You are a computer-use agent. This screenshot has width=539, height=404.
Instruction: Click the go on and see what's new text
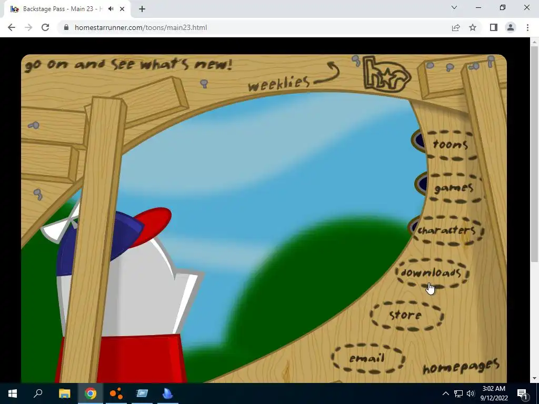tap(128, 64)
